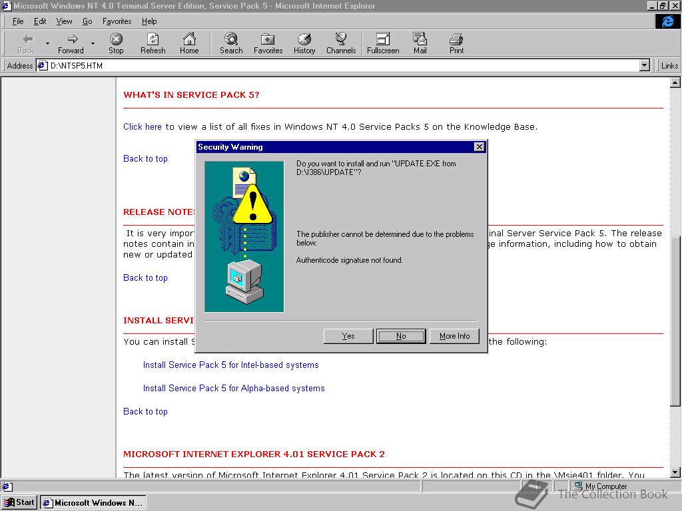Viewport: 682px width, 511px height.
Task: Open the Address bar dropdown list
Action: pos(645,66)
